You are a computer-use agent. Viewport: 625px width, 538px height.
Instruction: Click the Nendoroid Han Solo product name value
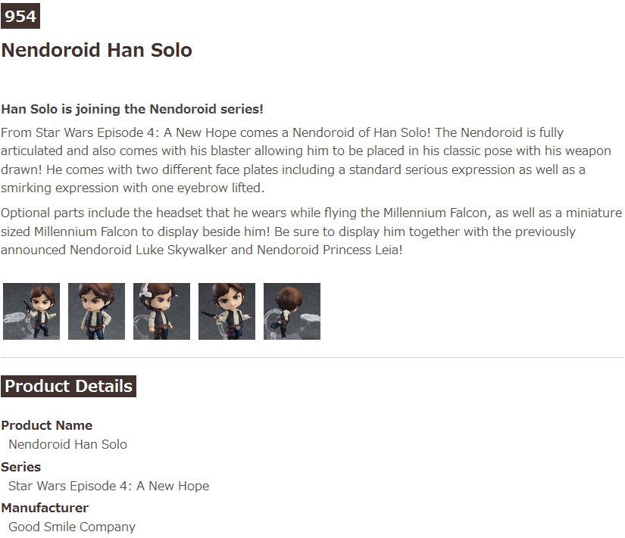coord(67,444)
